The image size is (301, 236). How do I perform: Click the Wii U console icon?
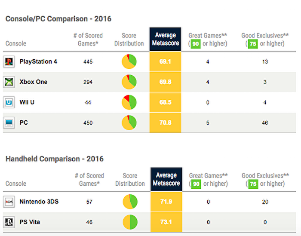tap(9, 103)
